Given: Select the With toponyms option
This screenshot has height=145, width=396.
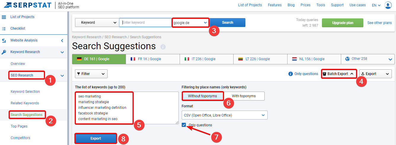Looking at the screenshot, I should point(244,96).
